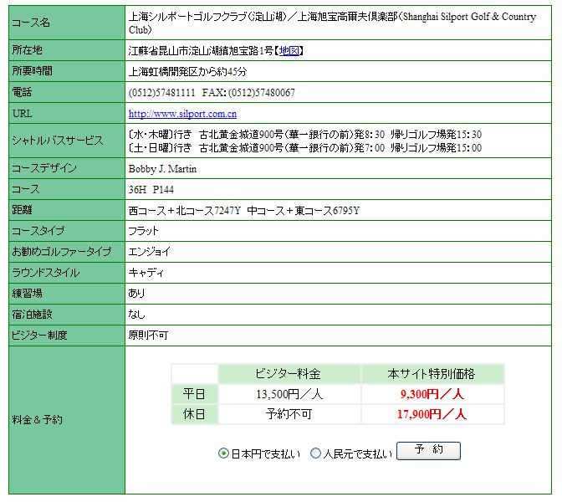Click the 土・日曜 shuttle bus schedule line
The image size is (562, 502).
click(x=305, y=148)
